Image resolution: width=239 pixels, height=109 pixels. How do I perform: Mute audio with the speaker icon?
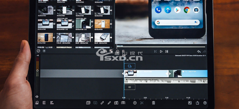37,96
